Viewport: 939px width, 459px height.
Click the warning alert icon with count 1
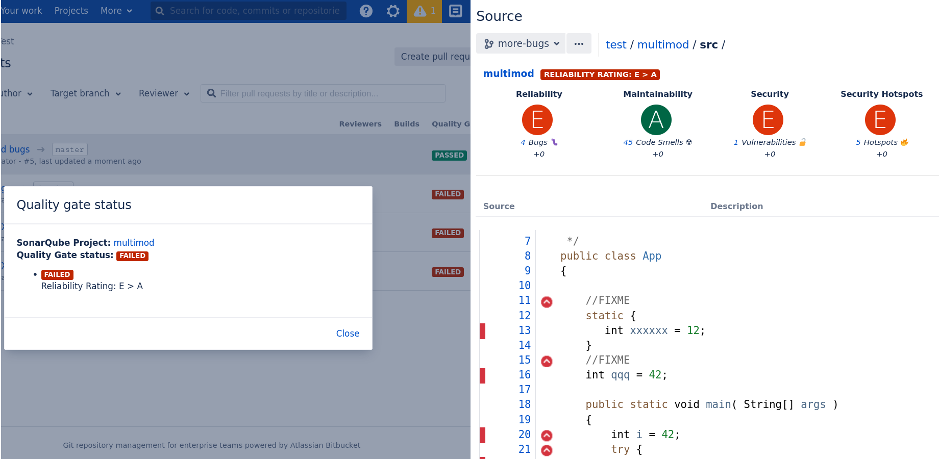pos(425,11)
